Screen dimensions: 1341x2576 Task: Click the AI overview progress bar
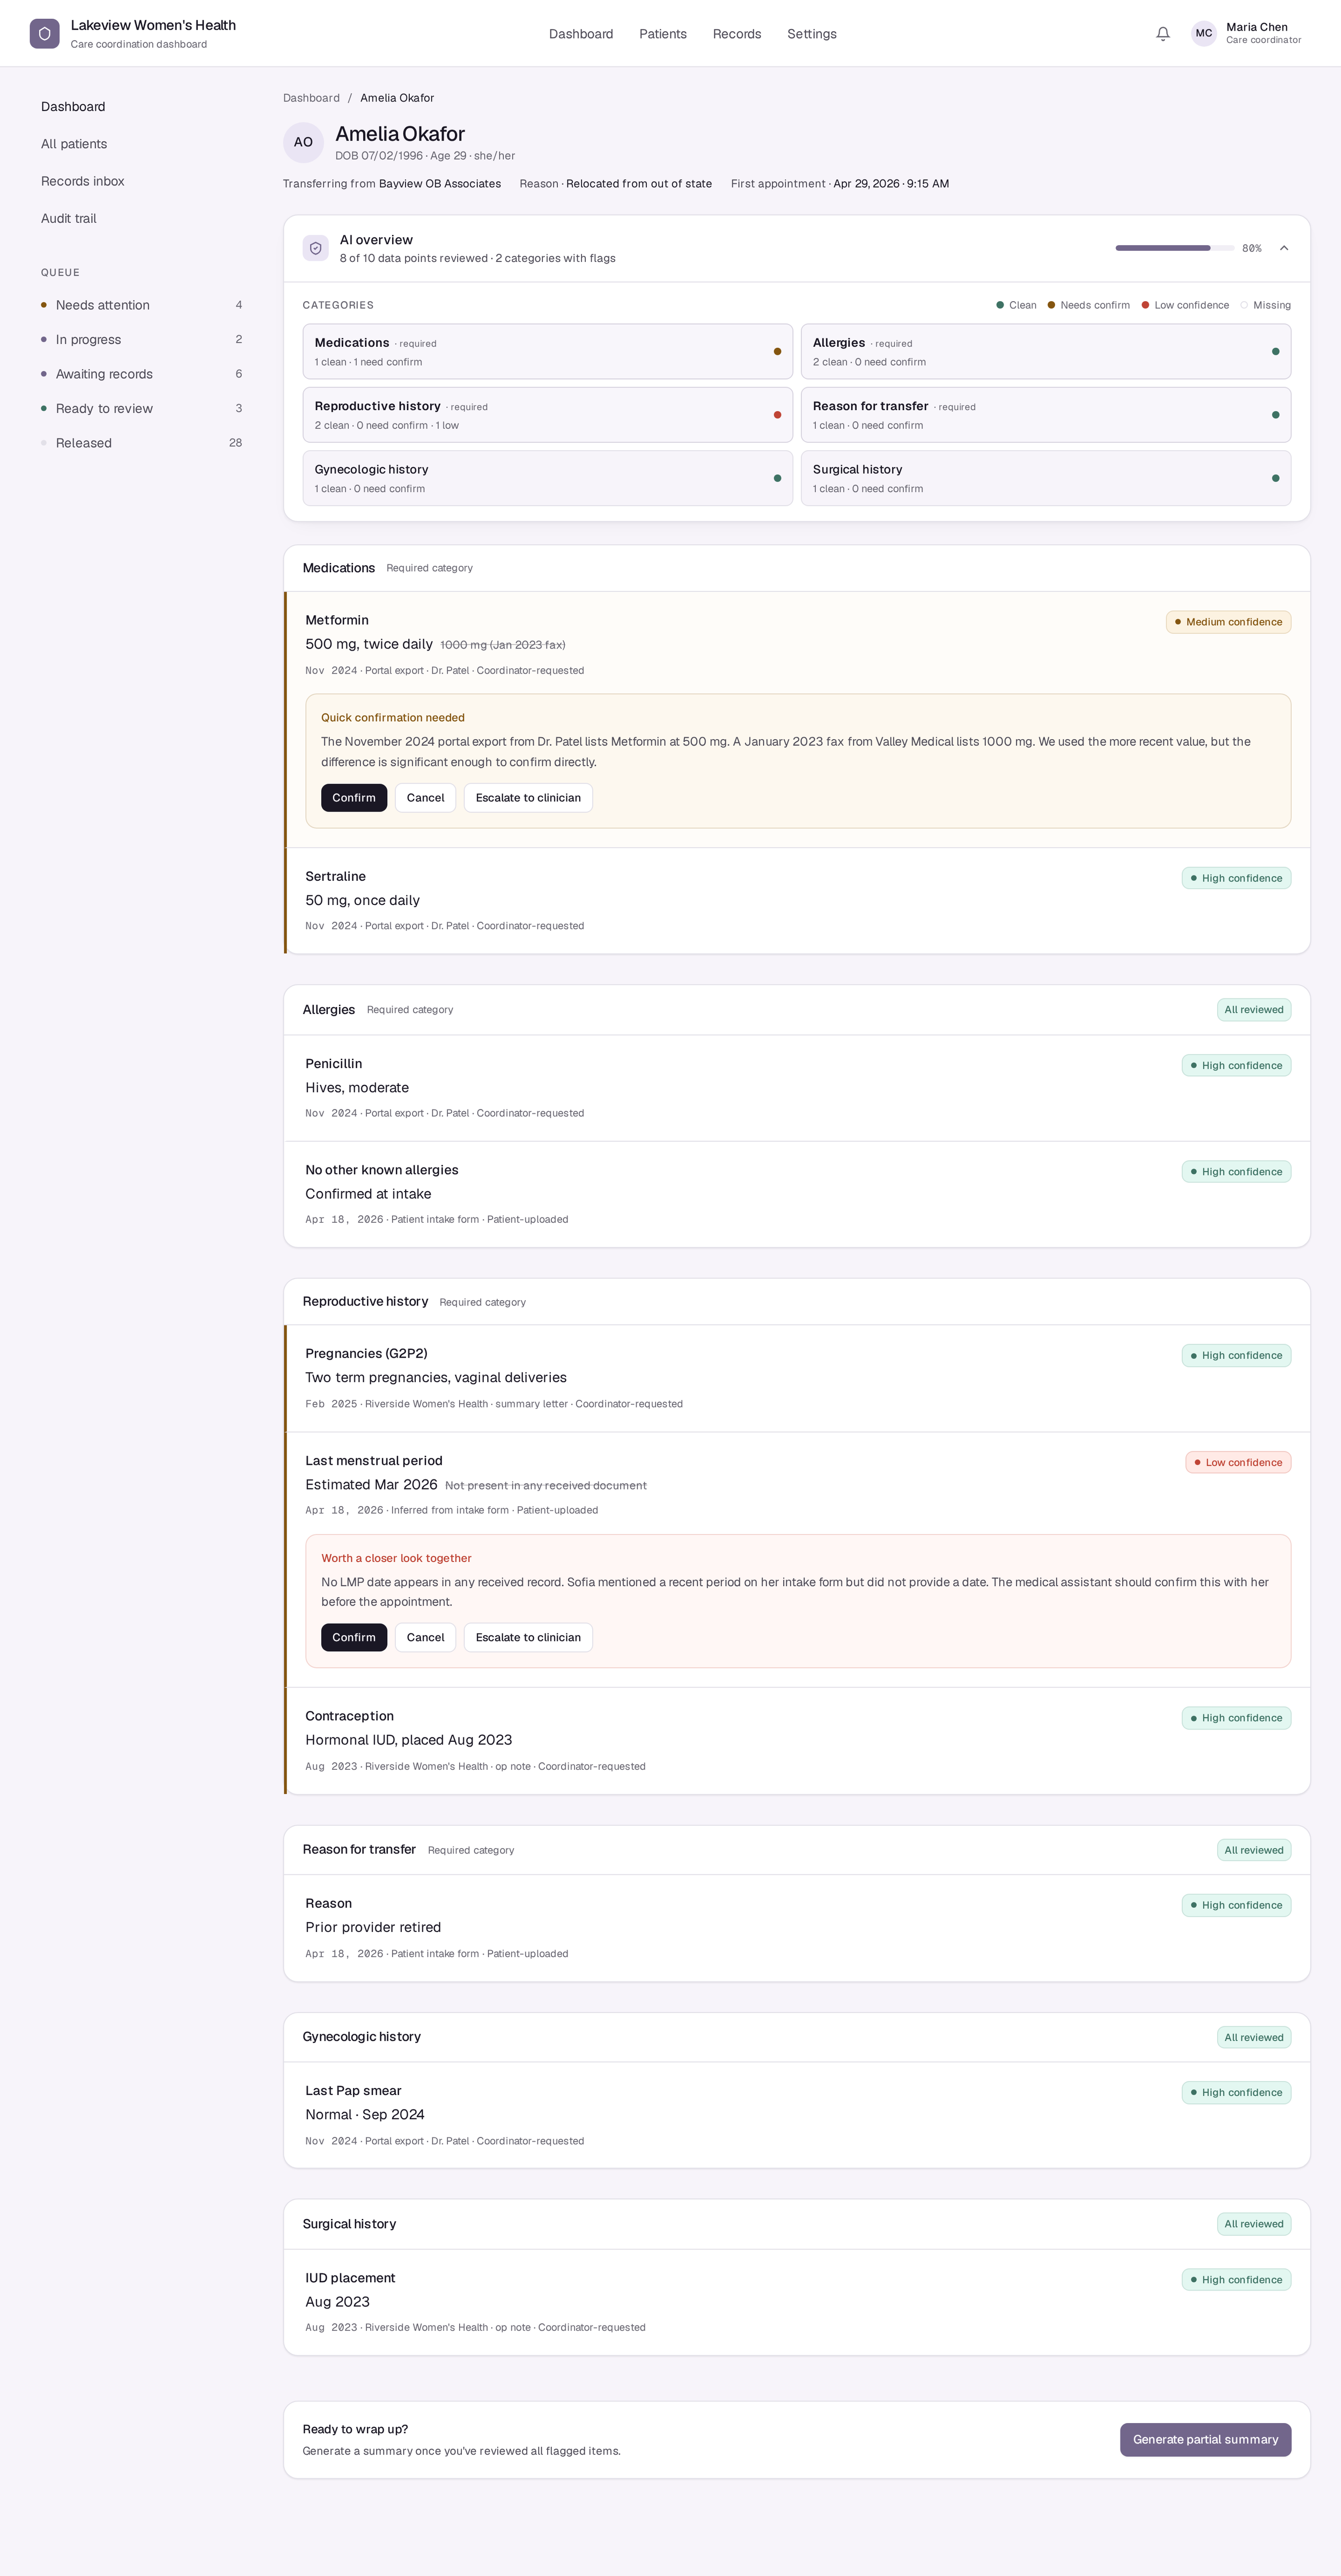[x=1174, y=248]
